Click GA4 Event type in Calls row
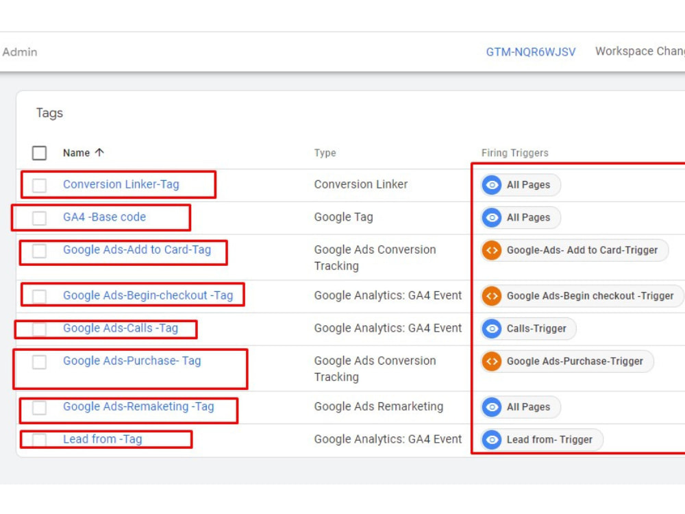Image resolution: width=685 pixels, height=514 pixels. tap(388, 328)
